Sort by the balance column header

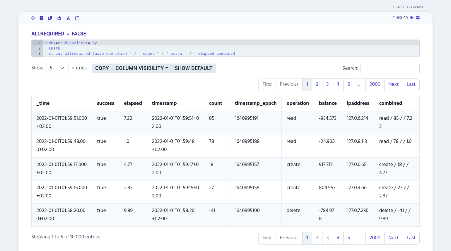pyautogui.click(x=328, y=104)
